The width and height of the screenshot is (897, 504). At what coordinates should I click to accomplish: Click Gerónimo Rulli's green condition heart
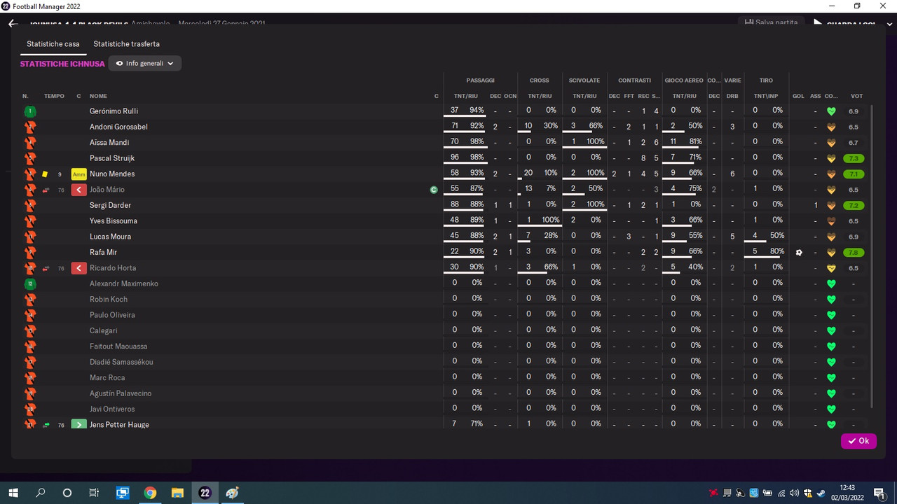(832, 111)
